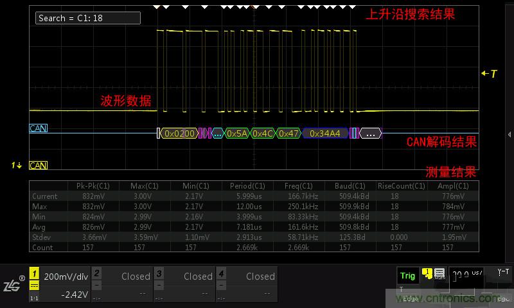Click the Search = C1: 18 box
This screenshot has width=514, height=308.
[x=88, y=18]
